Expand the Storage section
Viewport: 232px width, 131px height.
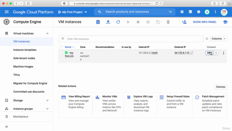[47, 100]
